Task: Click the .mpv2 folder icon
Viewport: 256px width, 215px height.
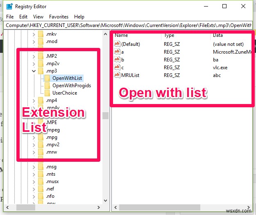Action: (41, 145)
